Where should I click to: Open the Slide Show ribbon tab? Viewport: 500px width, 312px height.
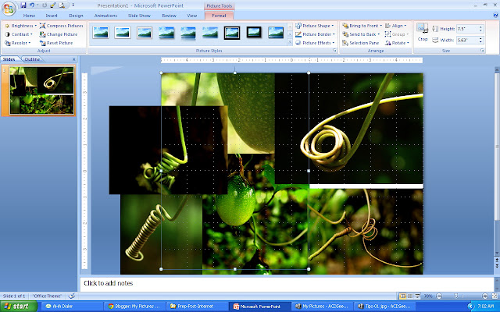click(139, 16)
